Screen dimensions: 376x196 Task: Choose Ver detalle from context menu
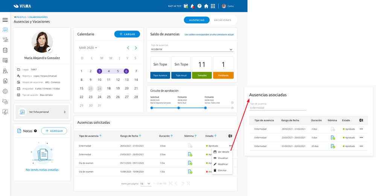(221, 152)
